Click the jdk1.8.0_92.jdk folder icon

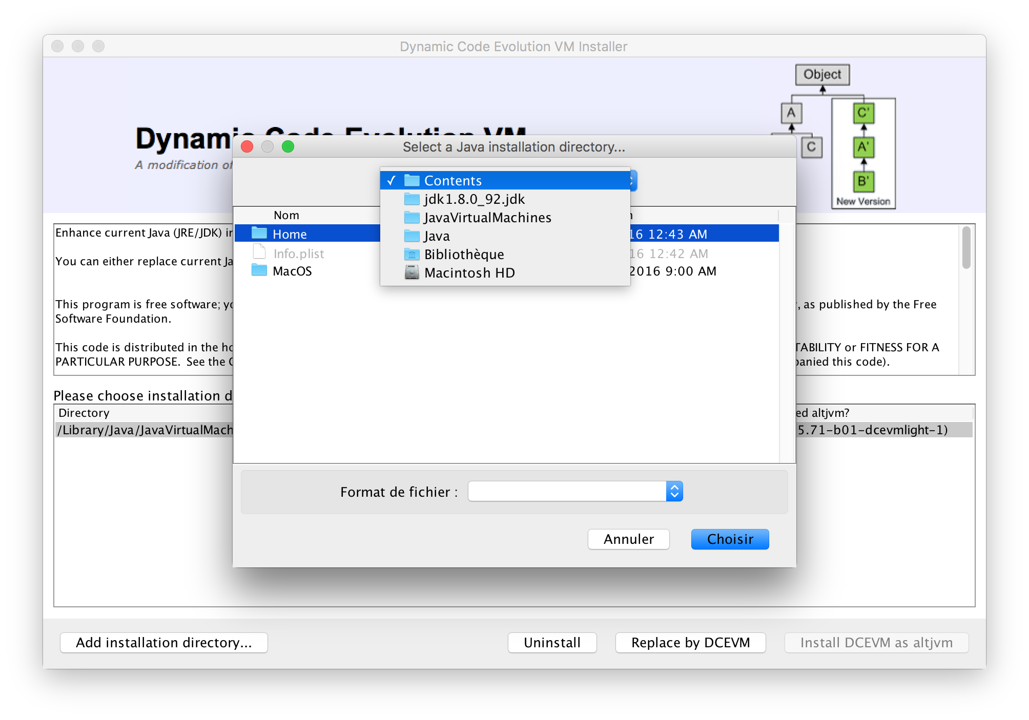[412, 199]
